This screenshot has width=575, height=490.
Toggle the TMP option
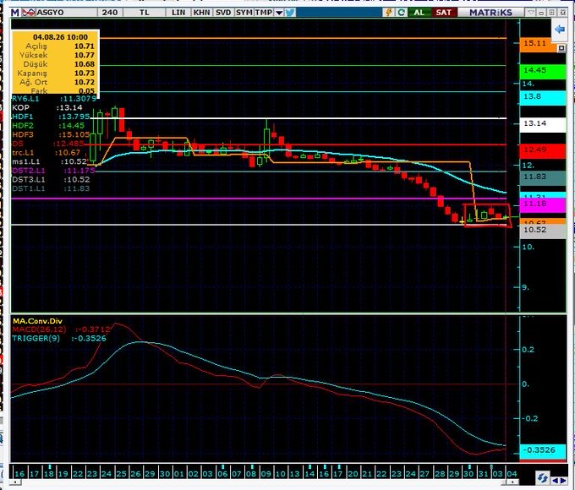264,13
